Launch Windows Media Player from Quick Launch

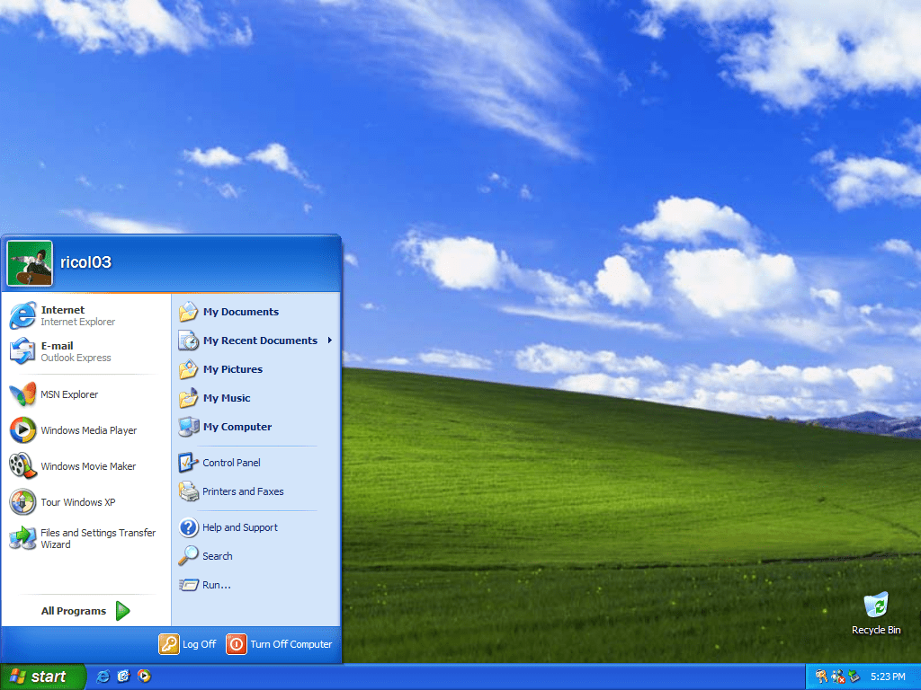pos(144,677)
